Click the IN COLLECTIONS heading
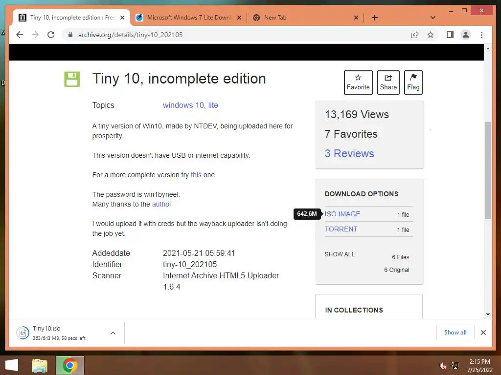Screen dimensions: 501x375 pyautogui.click(x=354, y=310)
